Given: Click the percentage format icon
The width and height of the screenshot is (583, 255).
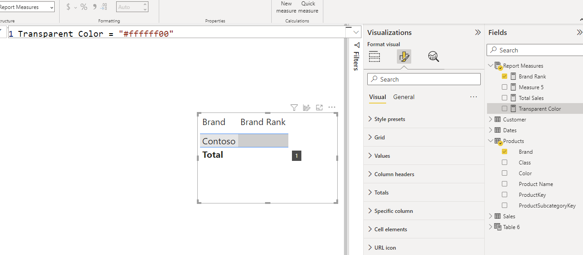Looking at the screenshot, I should pyautogui.click(x=84, y=7).
